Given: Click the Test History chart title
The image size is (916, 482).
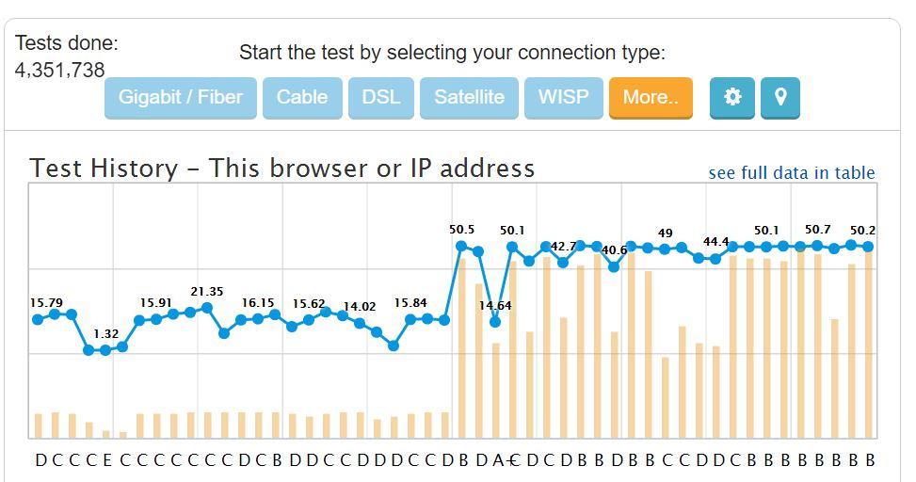Looking at the screenshot, I should pos(282,169).
